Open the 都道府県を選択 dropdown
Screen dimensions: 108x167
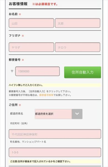(x=59, y=114)
